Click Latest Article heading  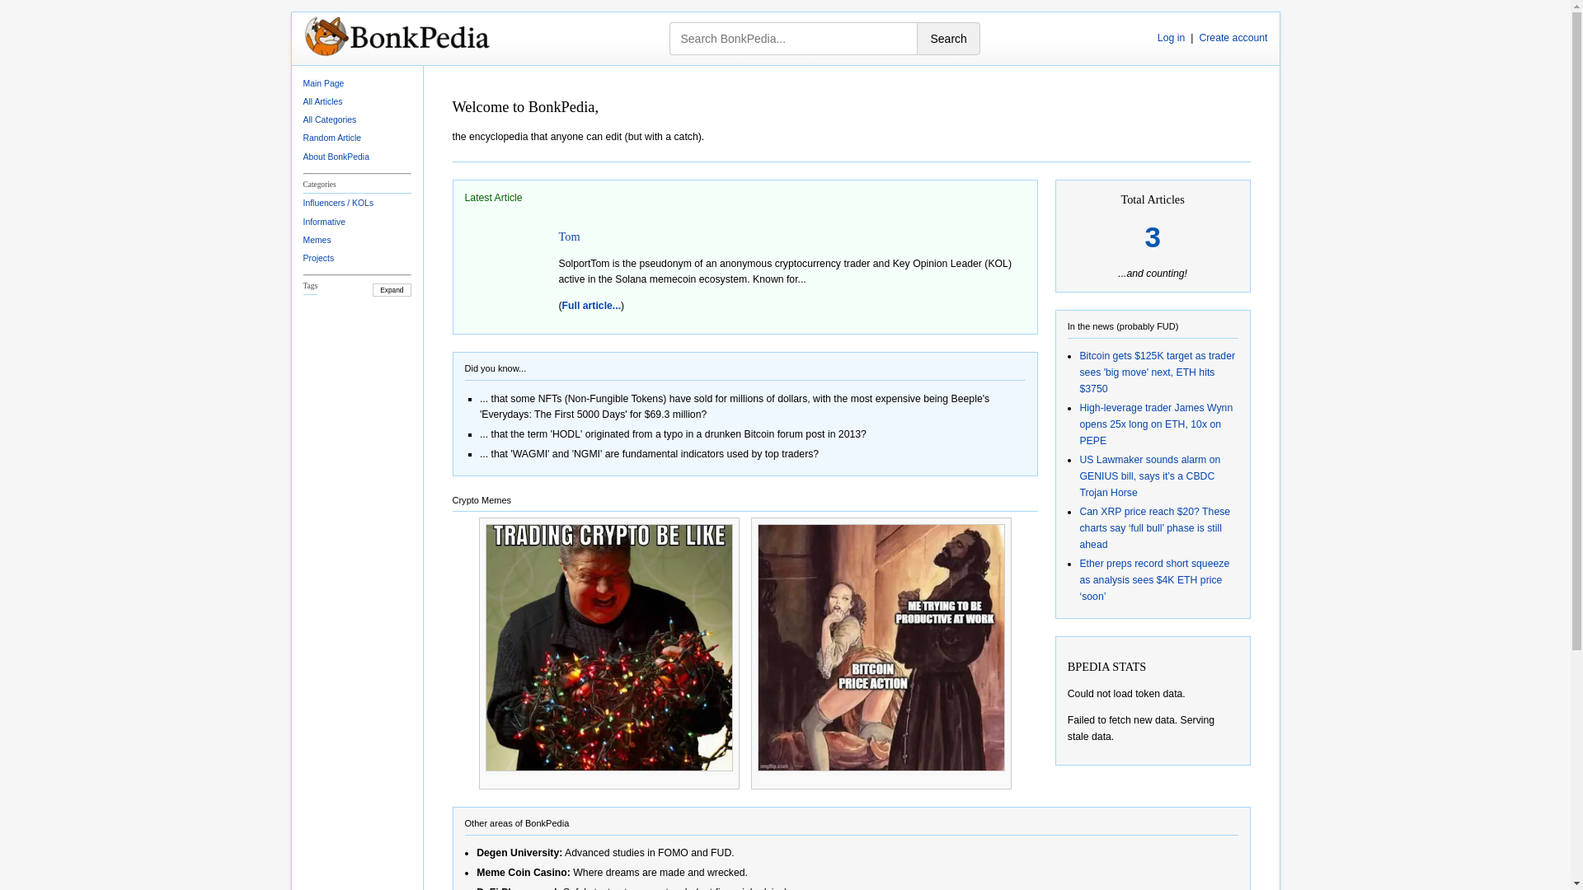(493, 198)
